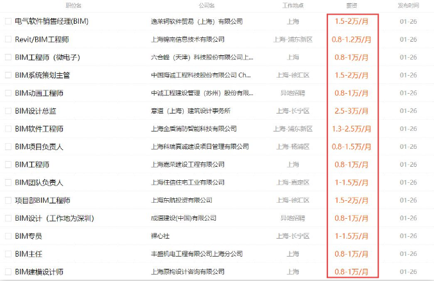This screenshot has width=434, height=281.
Task: Select the 项目部BIM工程师 checkbox
Action: [8, 200]
